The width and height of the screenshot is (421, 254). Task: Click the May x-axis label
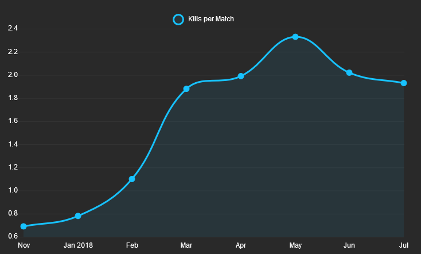pos(295,245)
